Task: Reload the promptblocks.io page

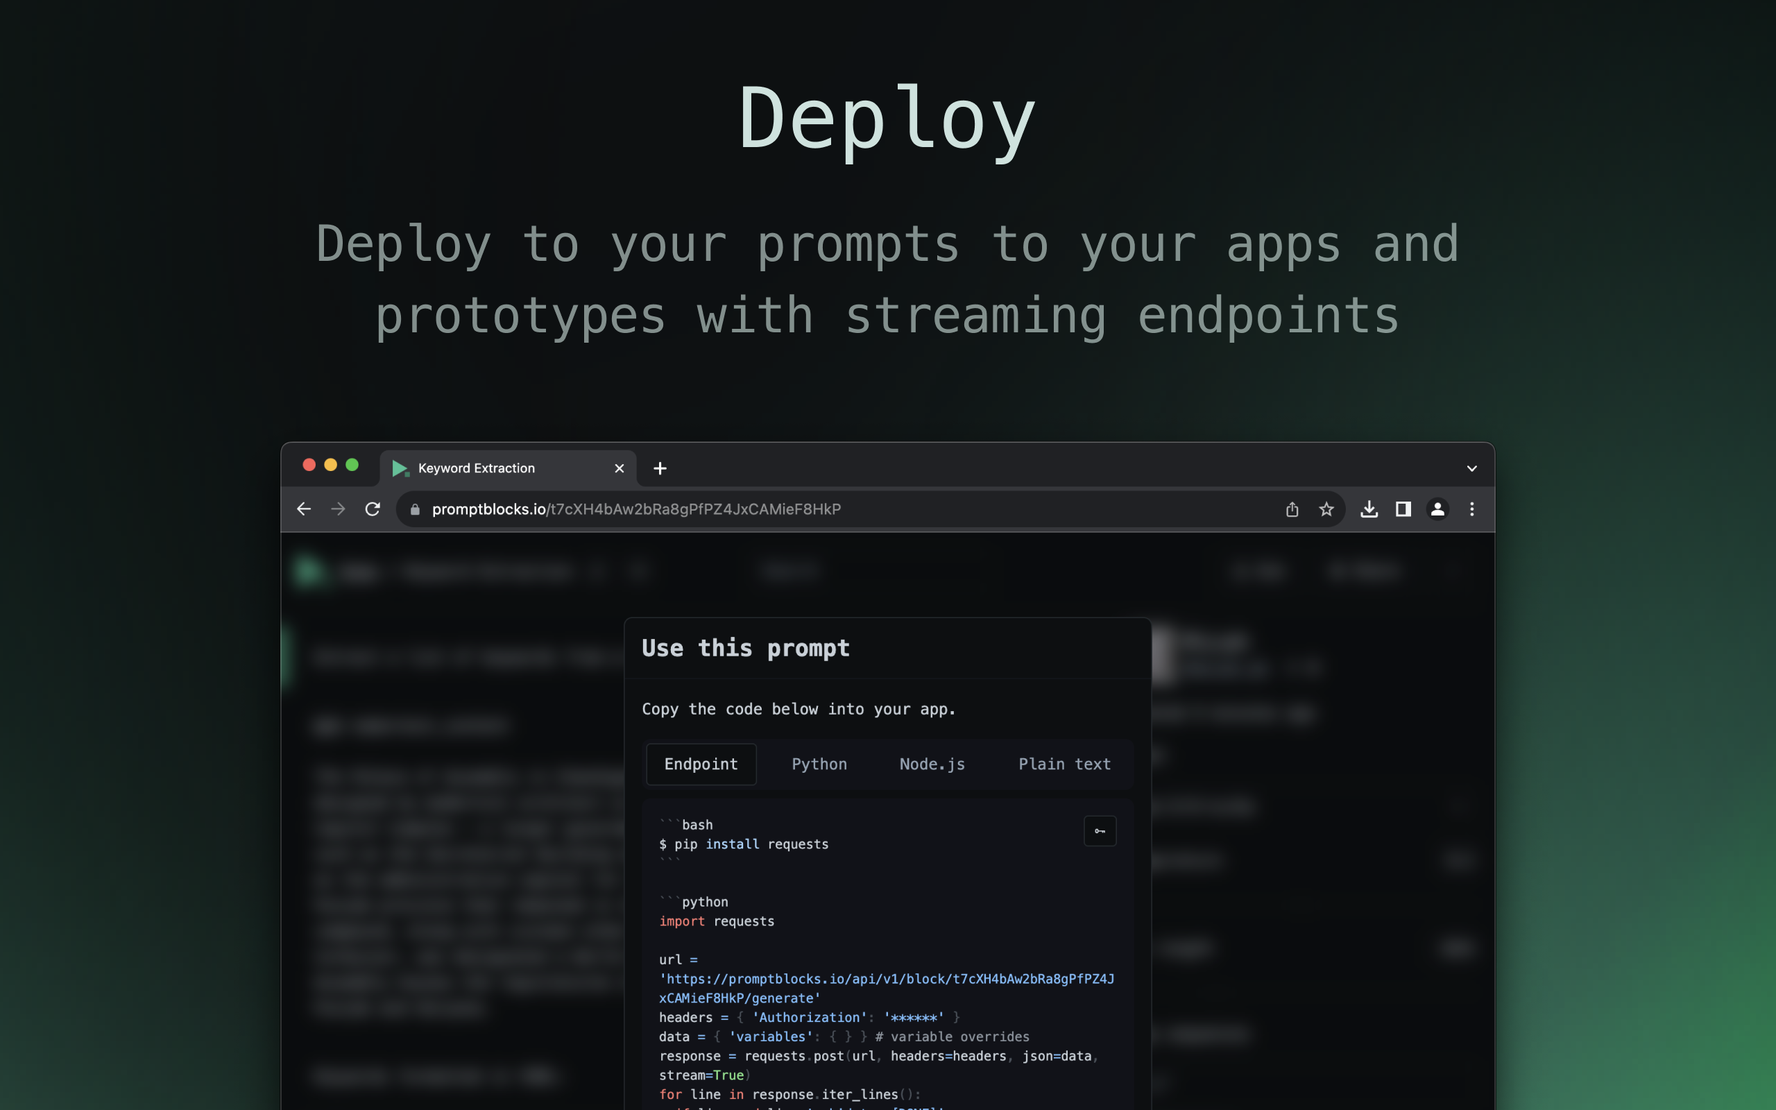Action: click(x=373, y=509)
